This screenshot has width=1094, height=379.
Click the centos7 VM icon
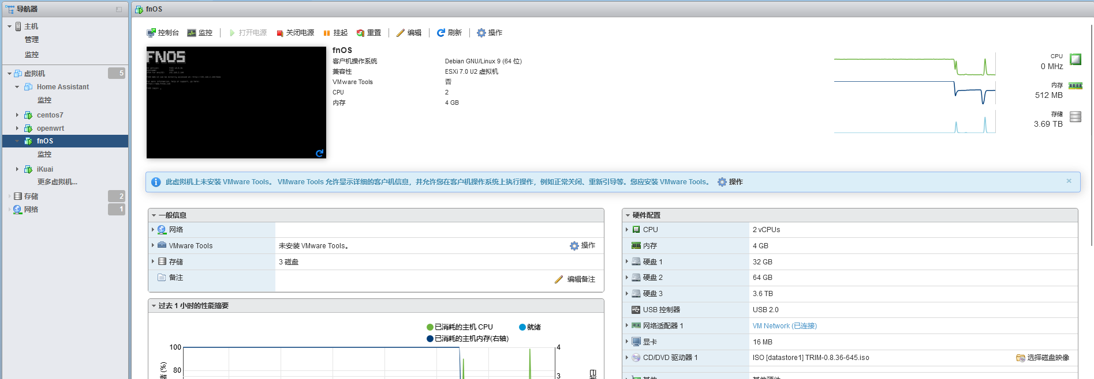click(x=28, y=115)
